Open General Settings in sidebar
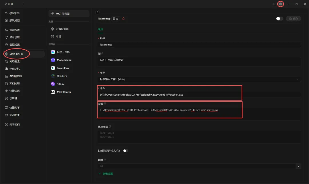The width and height of the screenshot is (309, 184). [12, 30]
